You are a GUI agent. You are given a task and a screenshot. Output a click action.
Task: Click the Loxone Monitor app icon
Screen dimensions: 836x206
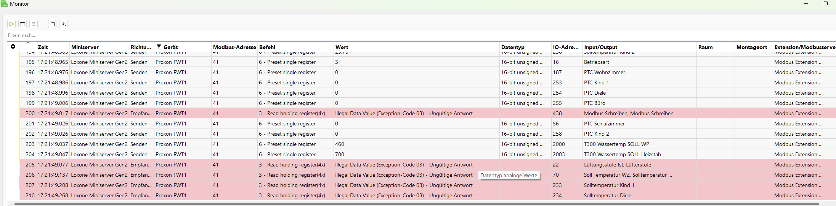pos(4,4)
